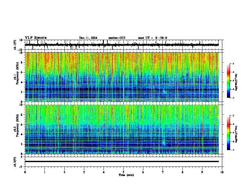Click time axis tick label "2"
This screenshot has width=250, height=193.
(64, 172)
